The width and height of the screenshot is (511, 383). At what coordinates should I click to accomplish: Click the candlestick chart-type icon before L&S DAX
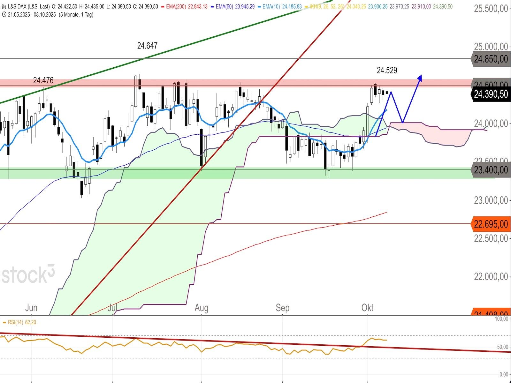click(x=4, y=7)
